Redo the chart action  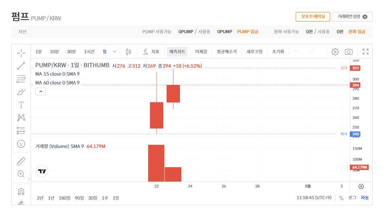(x=311, y=52)
